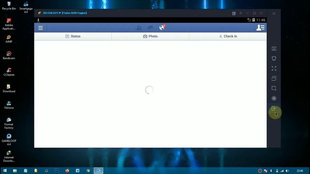
Task: Open Internet Download Manager desktop icon
Action: tap(9, 156)
